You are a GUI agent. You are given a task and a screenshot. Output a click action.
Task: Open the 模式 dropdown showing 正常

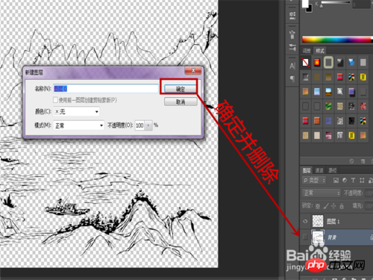pos(79,125)
